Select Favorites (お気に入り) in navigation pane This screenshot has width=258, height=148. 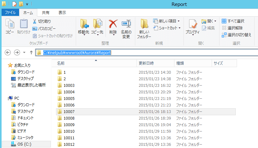click(x=19, y=65)
